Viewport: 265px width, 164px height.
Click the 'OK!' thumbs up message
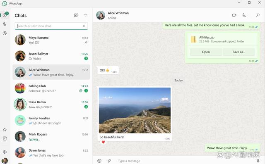[108, 70]
